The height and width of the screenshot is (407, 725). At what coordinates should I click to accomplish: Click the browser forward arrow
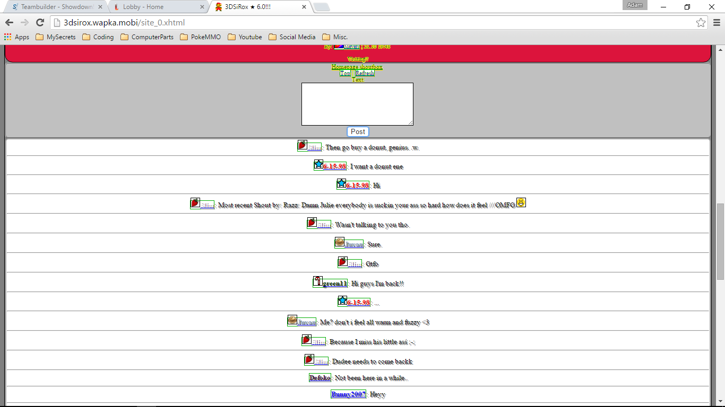(x=24, y=22)
